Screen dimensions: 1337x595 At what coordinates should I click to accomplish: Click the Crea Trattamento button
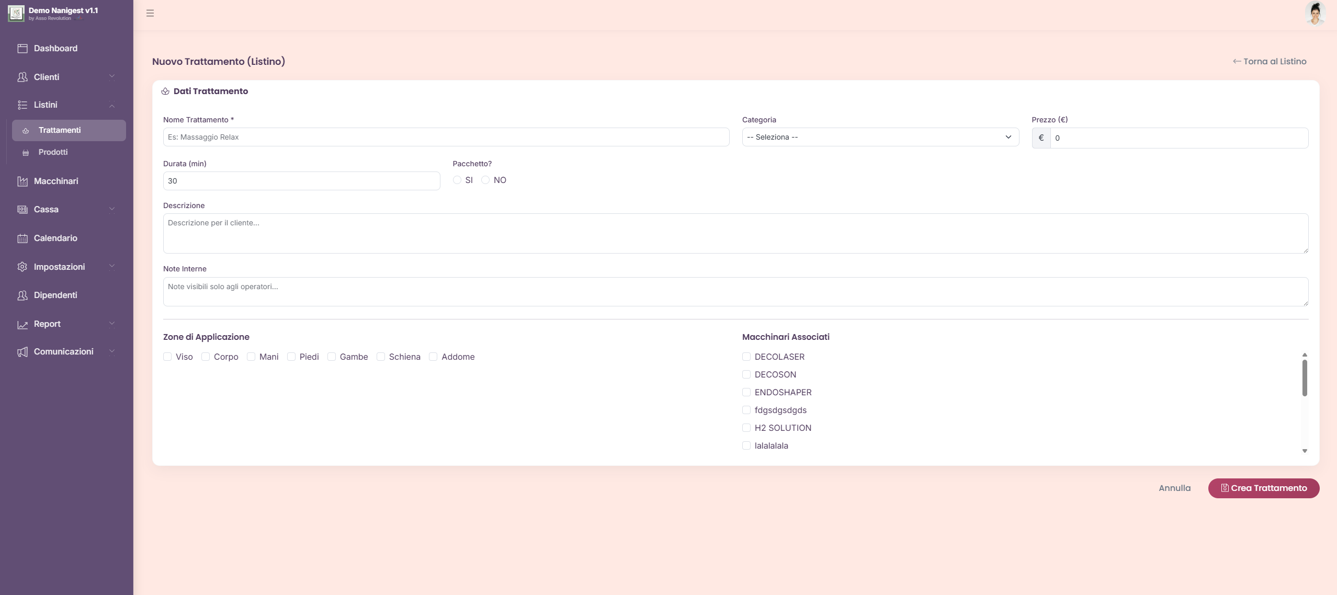tap(1263, 488)
